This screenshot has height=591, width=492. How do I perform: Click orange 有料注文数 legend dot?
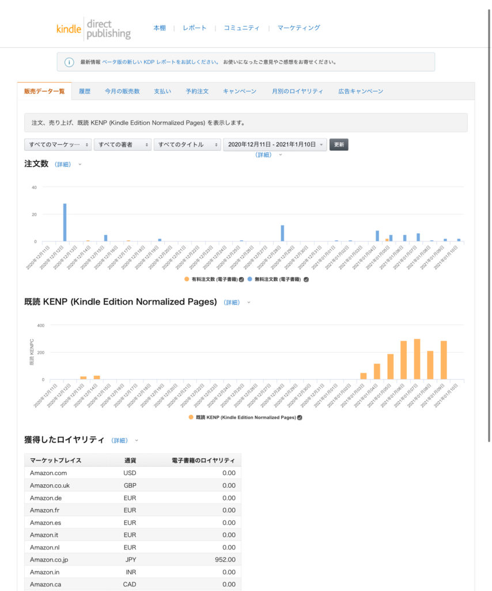pos(187,279)
